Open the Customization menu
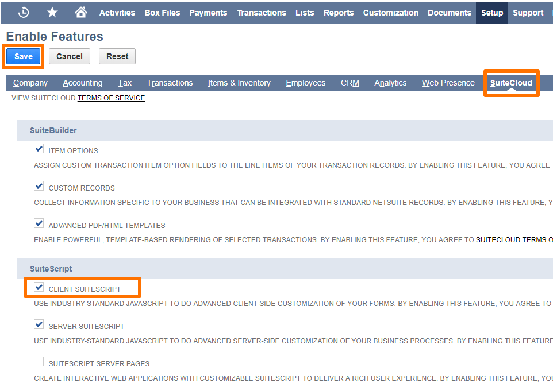 pos(390,12)
